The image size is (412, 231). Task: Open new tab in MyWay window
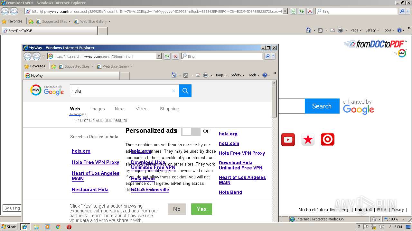(125, 76)
